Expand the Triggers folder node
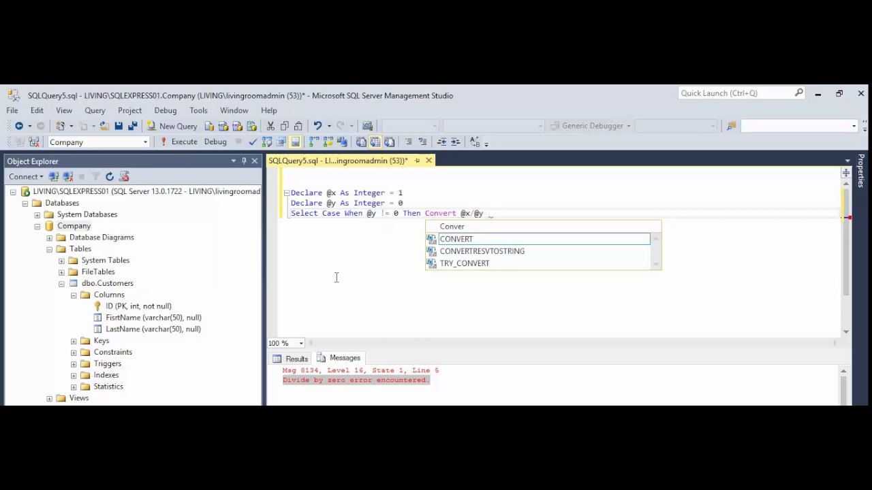 tap(74, 363)
